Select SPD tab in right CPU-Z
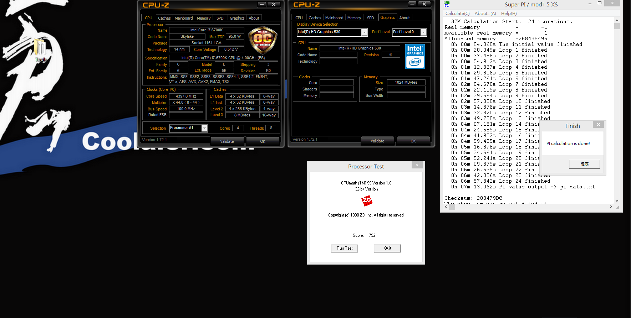 point(371,18)
